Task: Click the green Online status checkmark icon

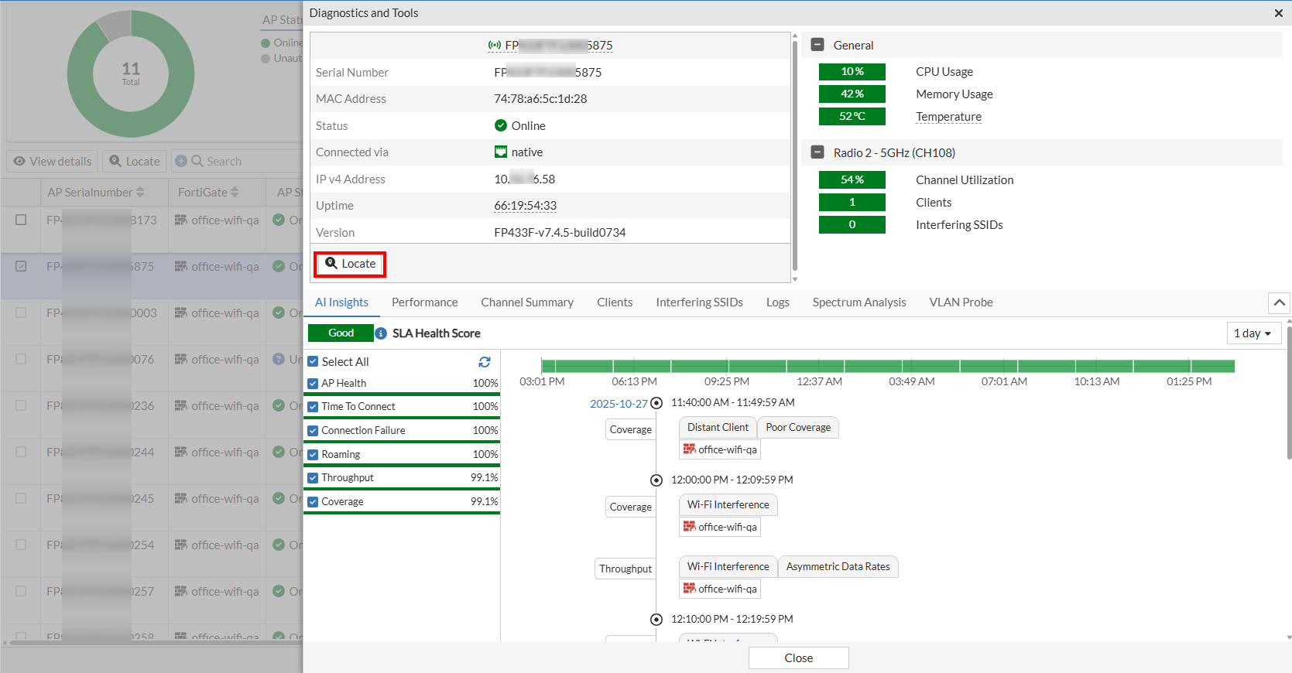Action: 501,125
